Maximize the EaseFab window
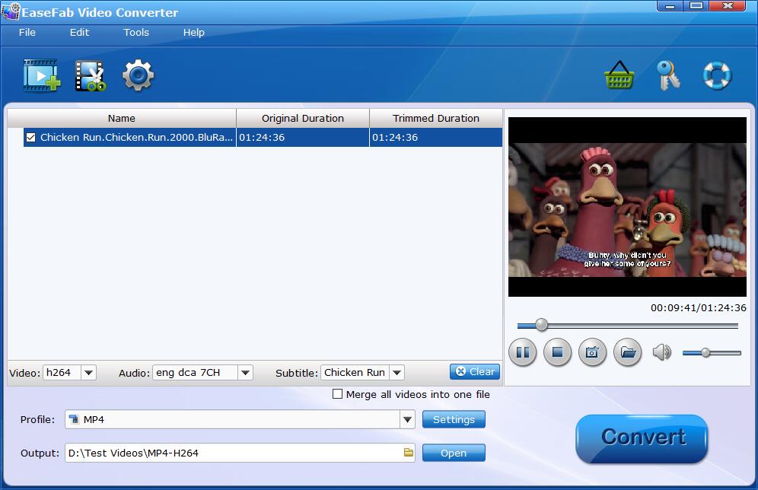758x490 pixels. [696, 6]
